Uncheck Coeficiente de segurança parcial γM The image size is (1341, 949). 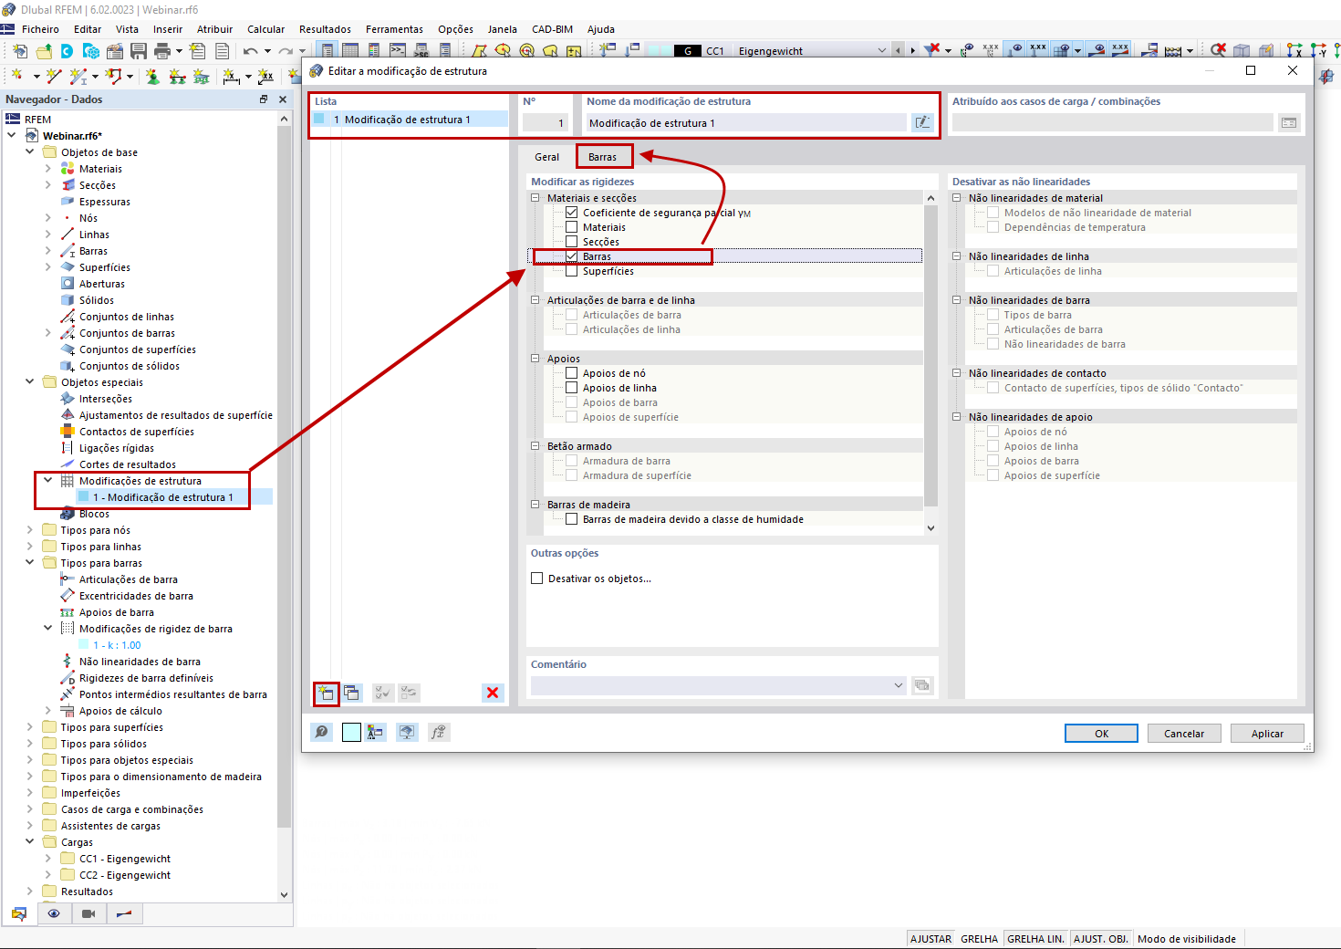tap(571, 212)
